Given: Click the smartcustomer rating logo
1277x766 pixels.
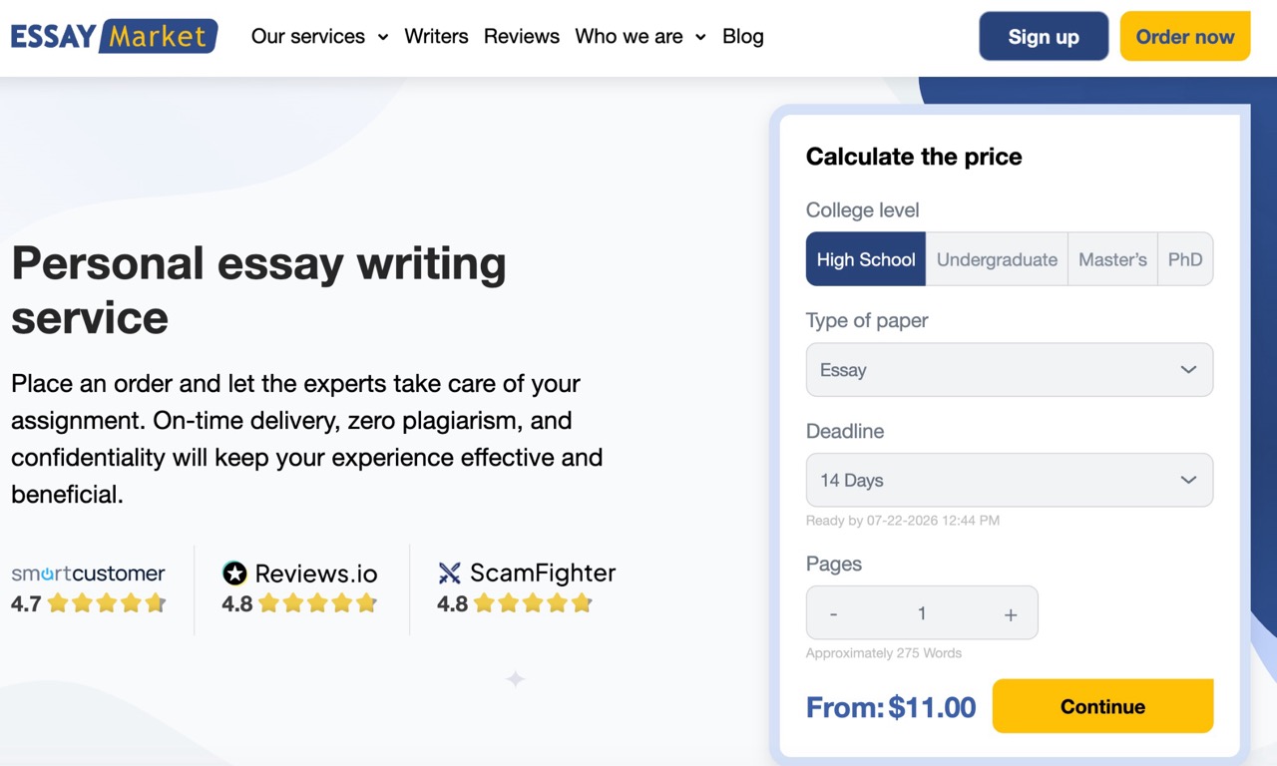Looking at the screenshot, I should click(88, 574).
